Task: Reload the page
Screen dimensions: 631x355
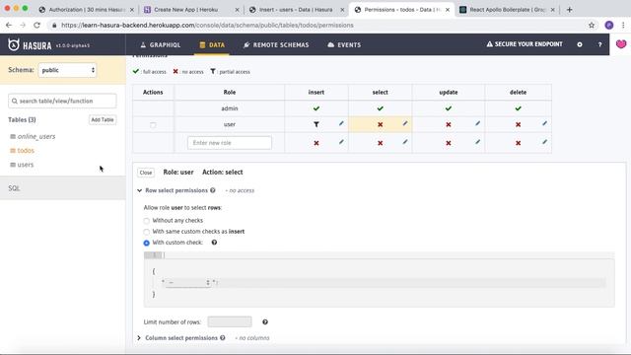Action: coord(36,25)
